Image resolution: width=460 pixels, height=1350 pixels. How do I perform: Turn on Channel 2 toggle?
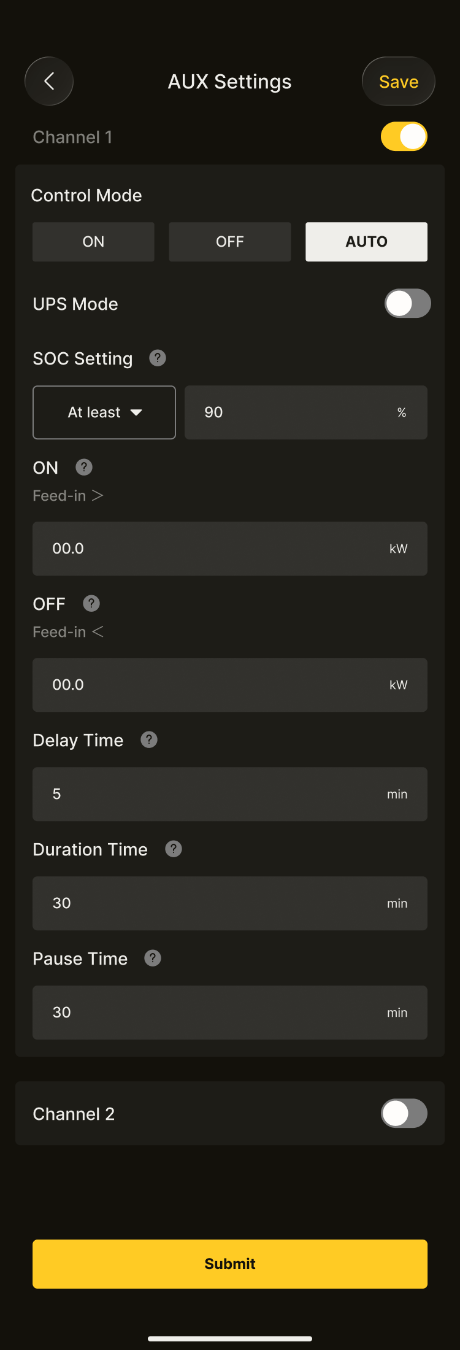click(404, 1113)
